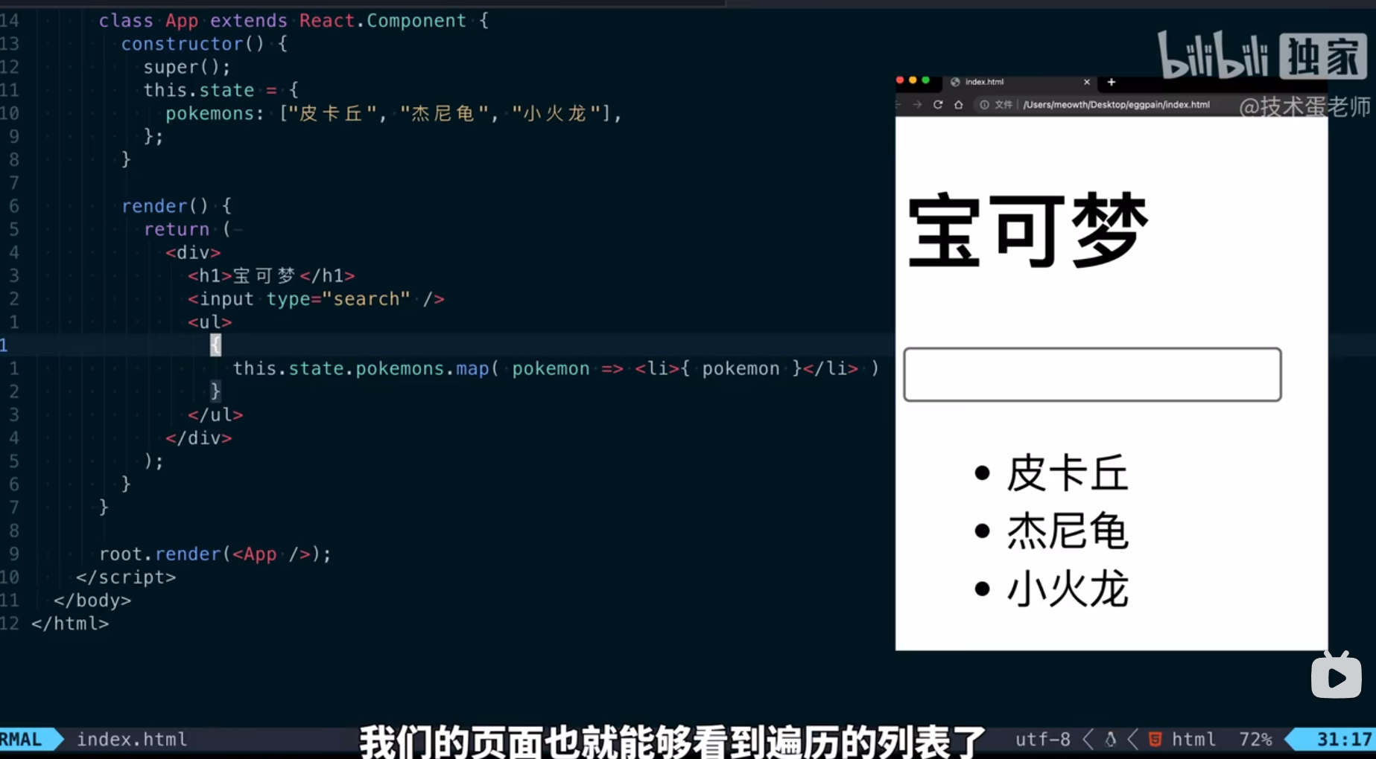This screenshot has width=1376, height=759.
Task: Reload the index.html page in browser
Action: (938, 105)
